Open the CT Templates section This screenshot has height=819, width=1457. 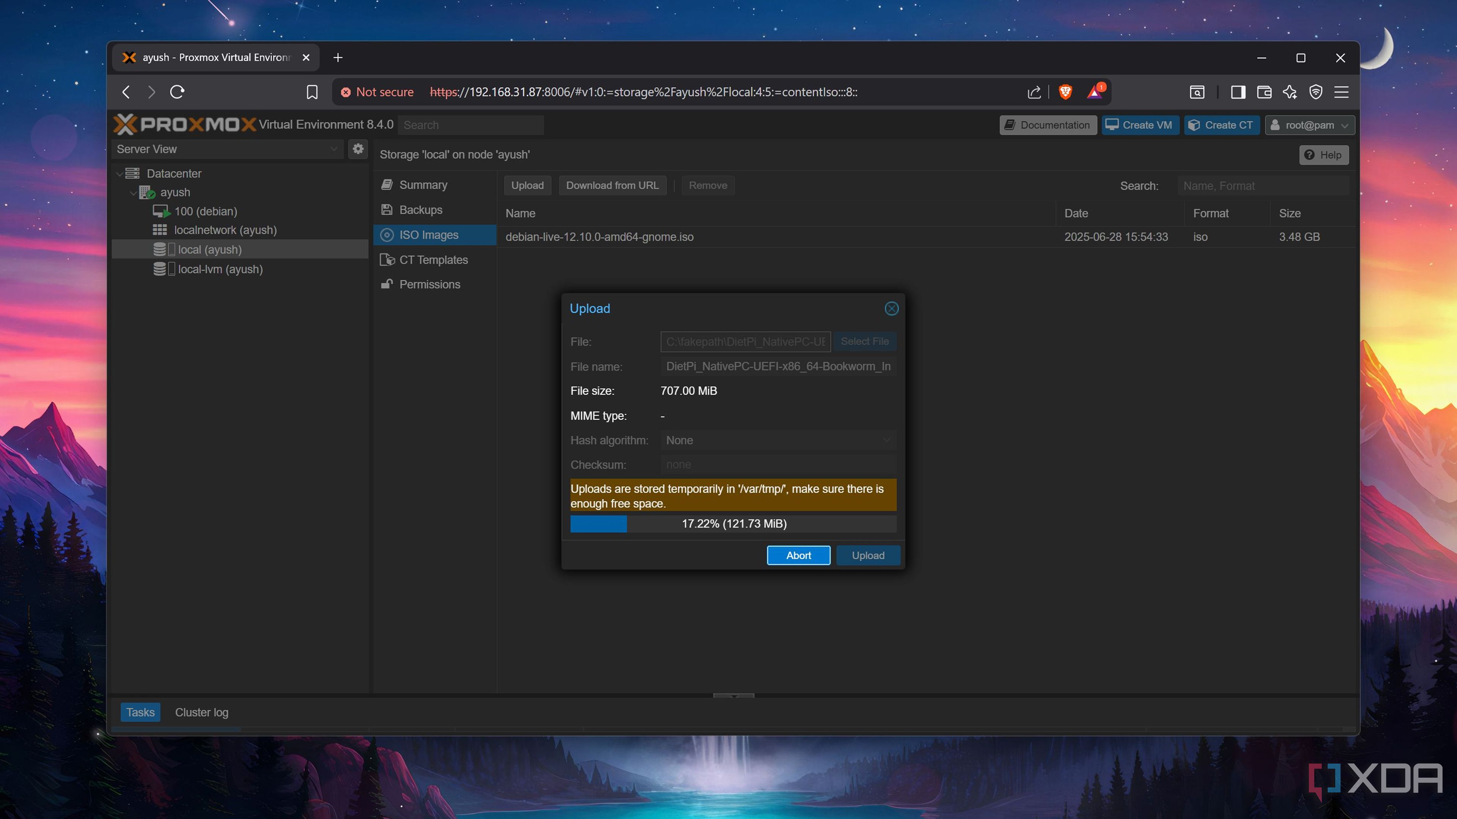point(434,260)
